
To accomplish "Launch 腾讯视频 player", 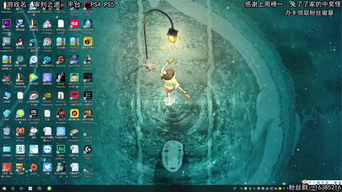I will point(34,77).
